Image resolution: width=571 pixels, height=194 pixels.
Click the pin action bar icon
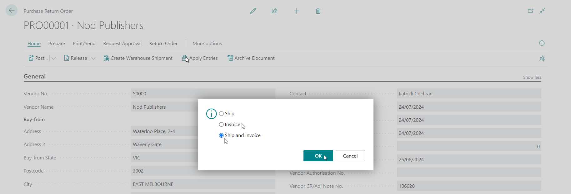[542, 58]
